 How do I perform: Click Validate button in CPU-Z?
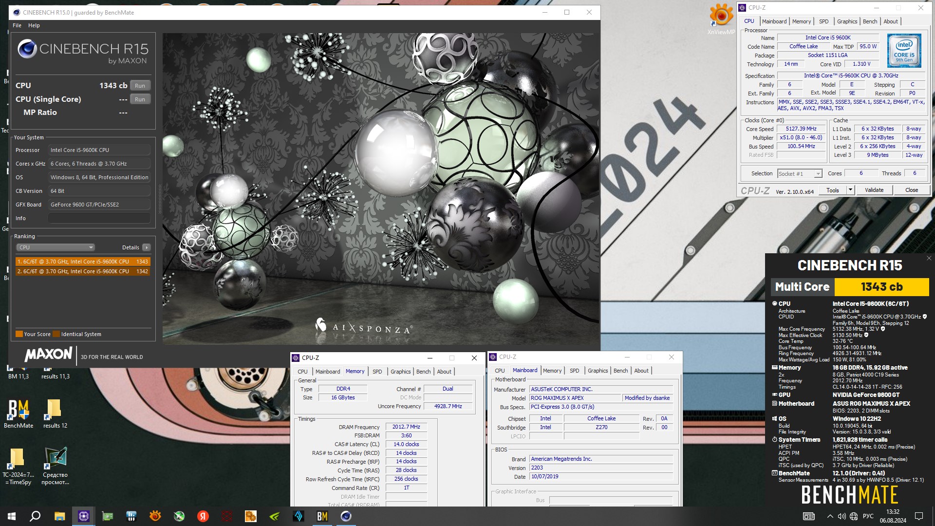pyautogui.click(x=874, y=190)
